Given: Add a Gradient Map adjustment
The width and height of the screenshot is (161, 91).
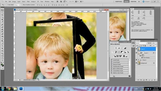Looking at the screenshot, I should click(x=124, y=56).
